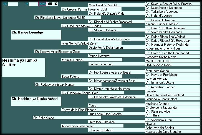Select Ch. Kwetu's Pocket Full of Promise
Image resolution: width=202 pixels, height=135 pixels.
click(173, 4)
